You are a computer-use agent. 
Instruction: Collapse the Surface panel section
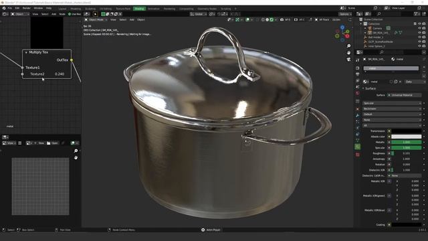click(369, 88)
